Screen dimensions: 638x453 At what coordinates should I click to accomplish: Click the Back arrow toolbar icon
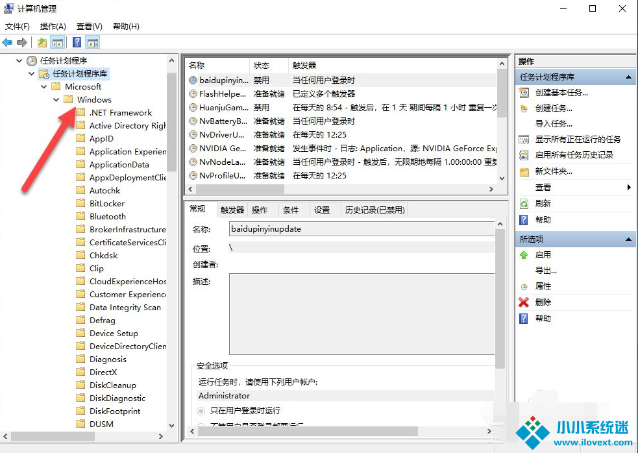tap(7, 42)
